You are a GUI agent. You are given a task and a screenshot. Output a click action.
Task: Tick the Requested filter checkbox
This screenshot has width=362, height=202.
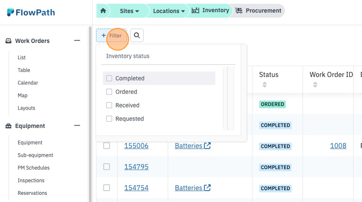[x=109, y=118]
